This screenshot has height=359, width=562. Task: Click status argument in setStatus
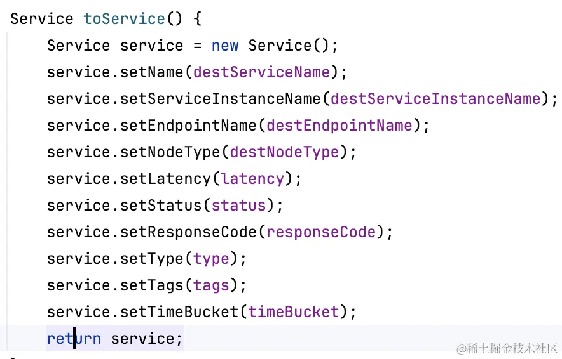point(238,206)
